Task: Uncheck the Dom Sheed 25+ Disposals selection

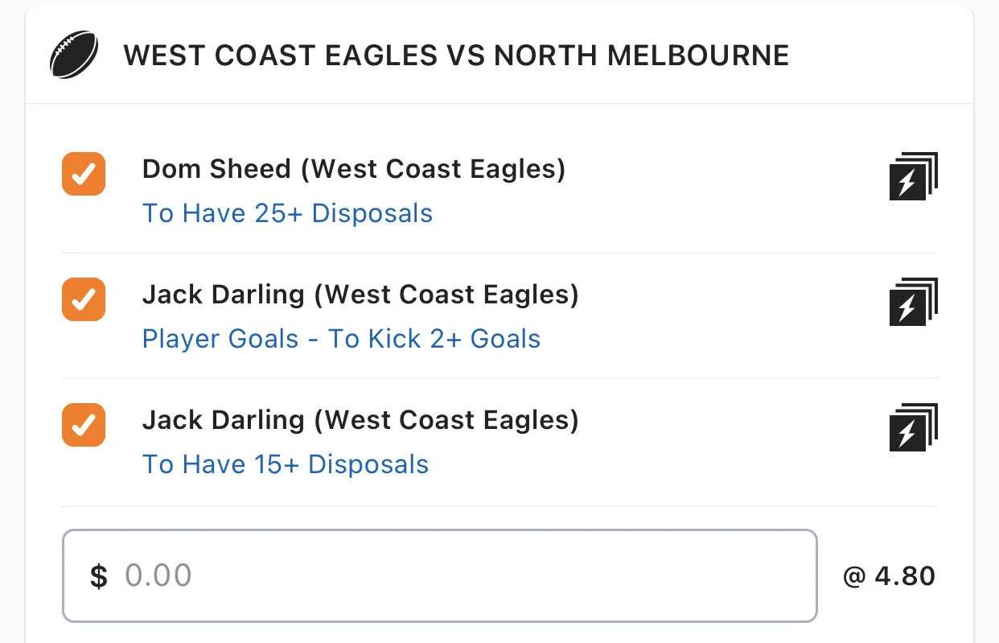Action: click(x=84, y=174)
